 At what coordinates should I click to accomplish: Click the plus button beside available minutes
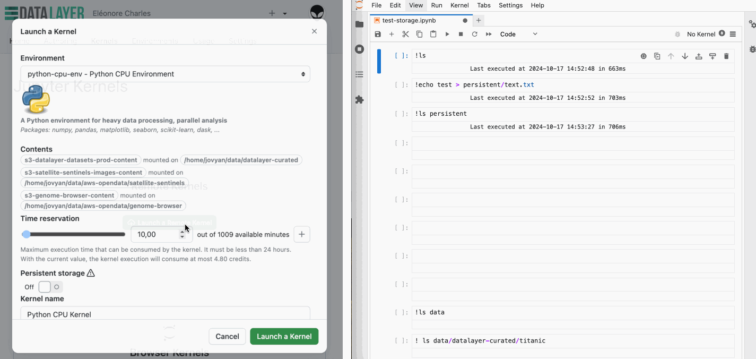pos(302,234)
